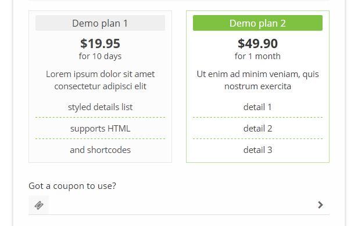Click 'and shortcodes' detail row
Screen dimensions: 358x226
(x=100, y=150)
